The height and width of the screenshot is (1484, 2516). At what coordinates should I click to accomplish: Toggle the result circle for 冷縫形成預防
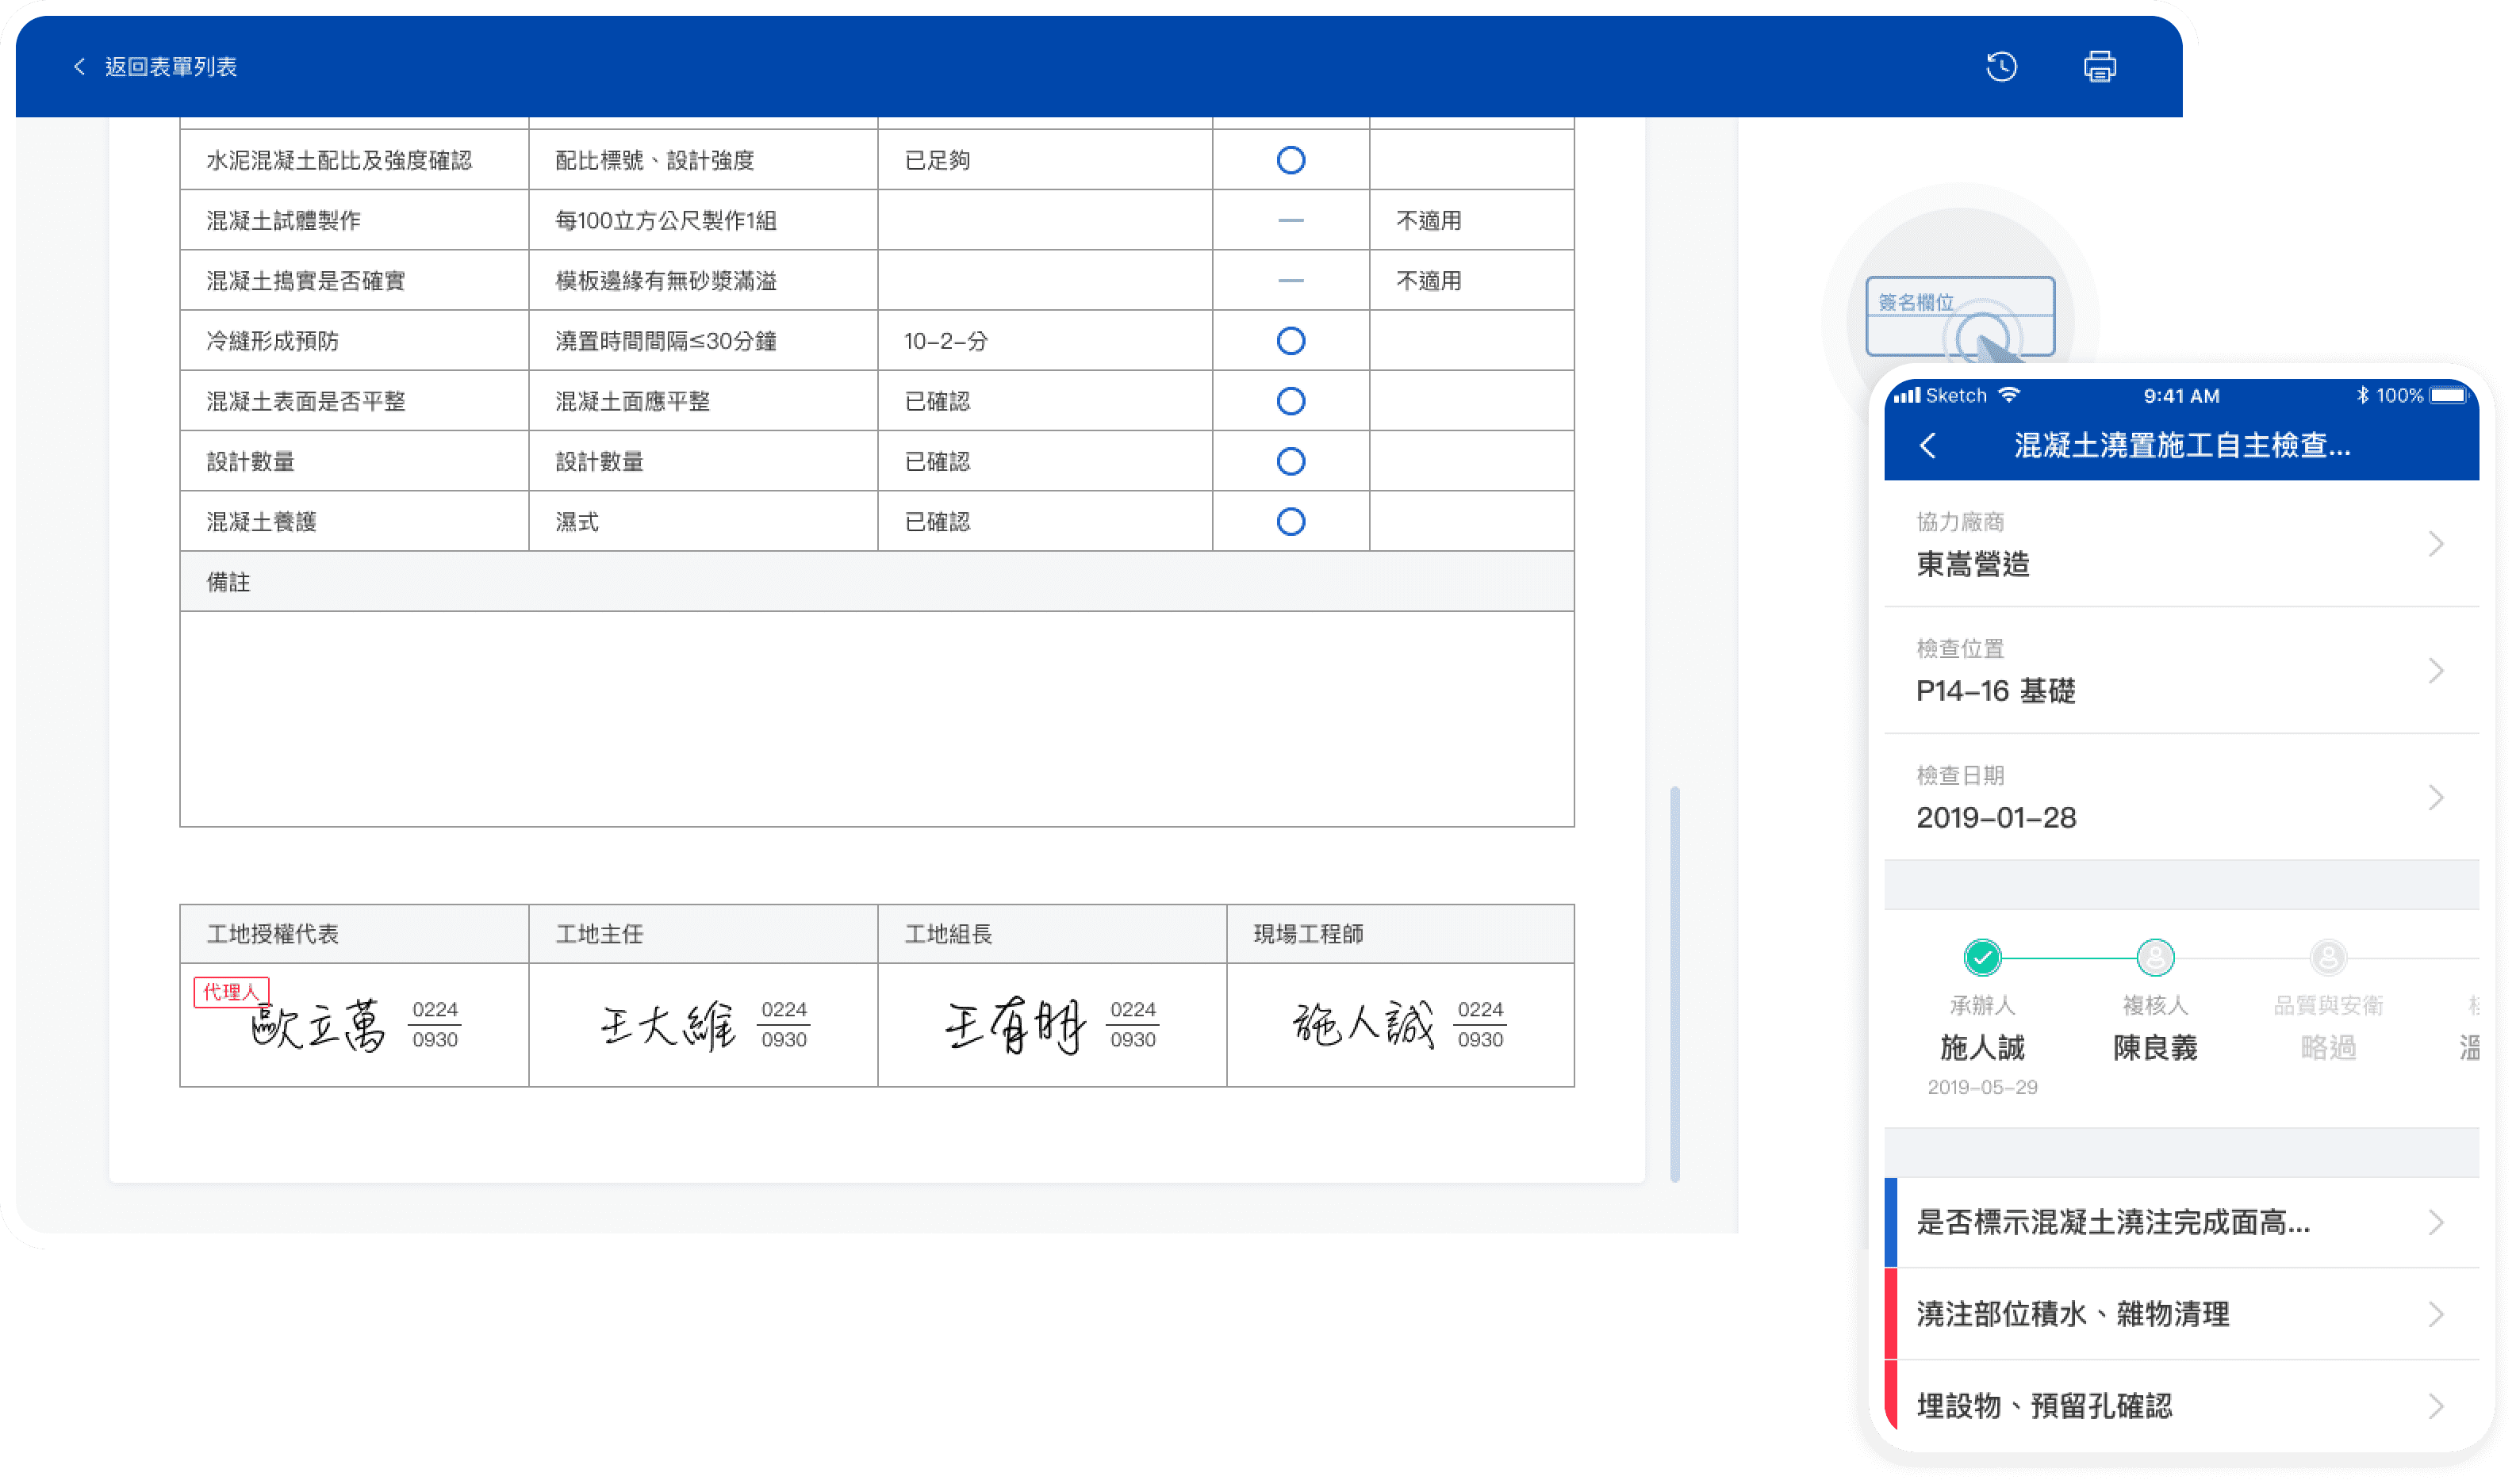point(1291,341)
